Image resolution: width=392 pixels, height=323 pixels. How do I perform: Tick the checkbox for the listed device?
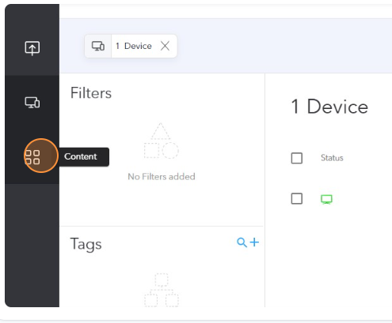pos(297,198)
